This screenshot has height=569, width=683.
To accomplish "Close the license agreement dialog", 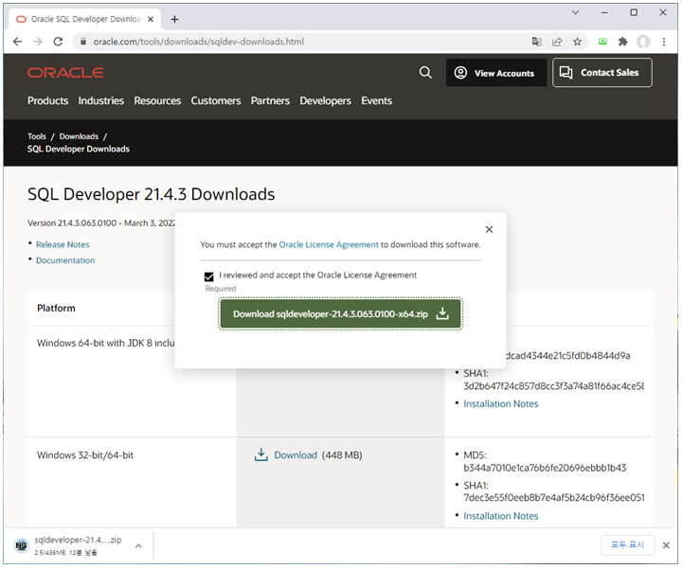I will [x=489, y=229].
